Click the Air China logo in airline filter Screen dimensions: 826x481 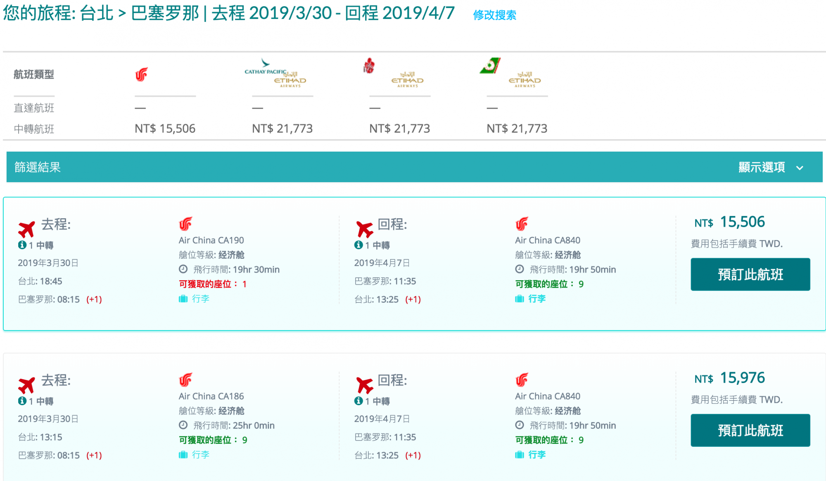(141, 75)
